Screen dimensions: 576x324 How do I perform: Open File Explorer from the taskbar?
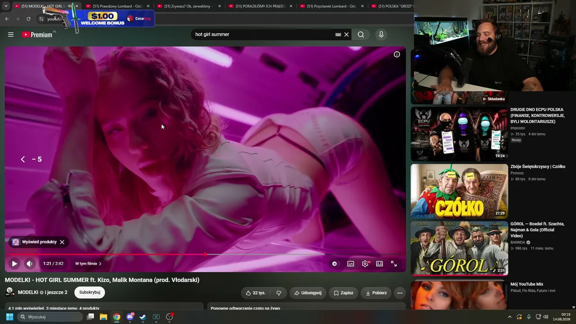point(103,317)
